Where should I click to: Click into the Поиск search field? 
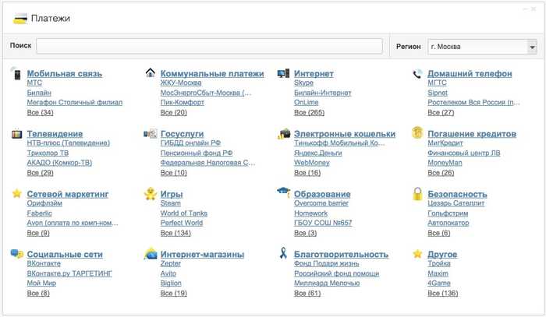click(209, 46)
